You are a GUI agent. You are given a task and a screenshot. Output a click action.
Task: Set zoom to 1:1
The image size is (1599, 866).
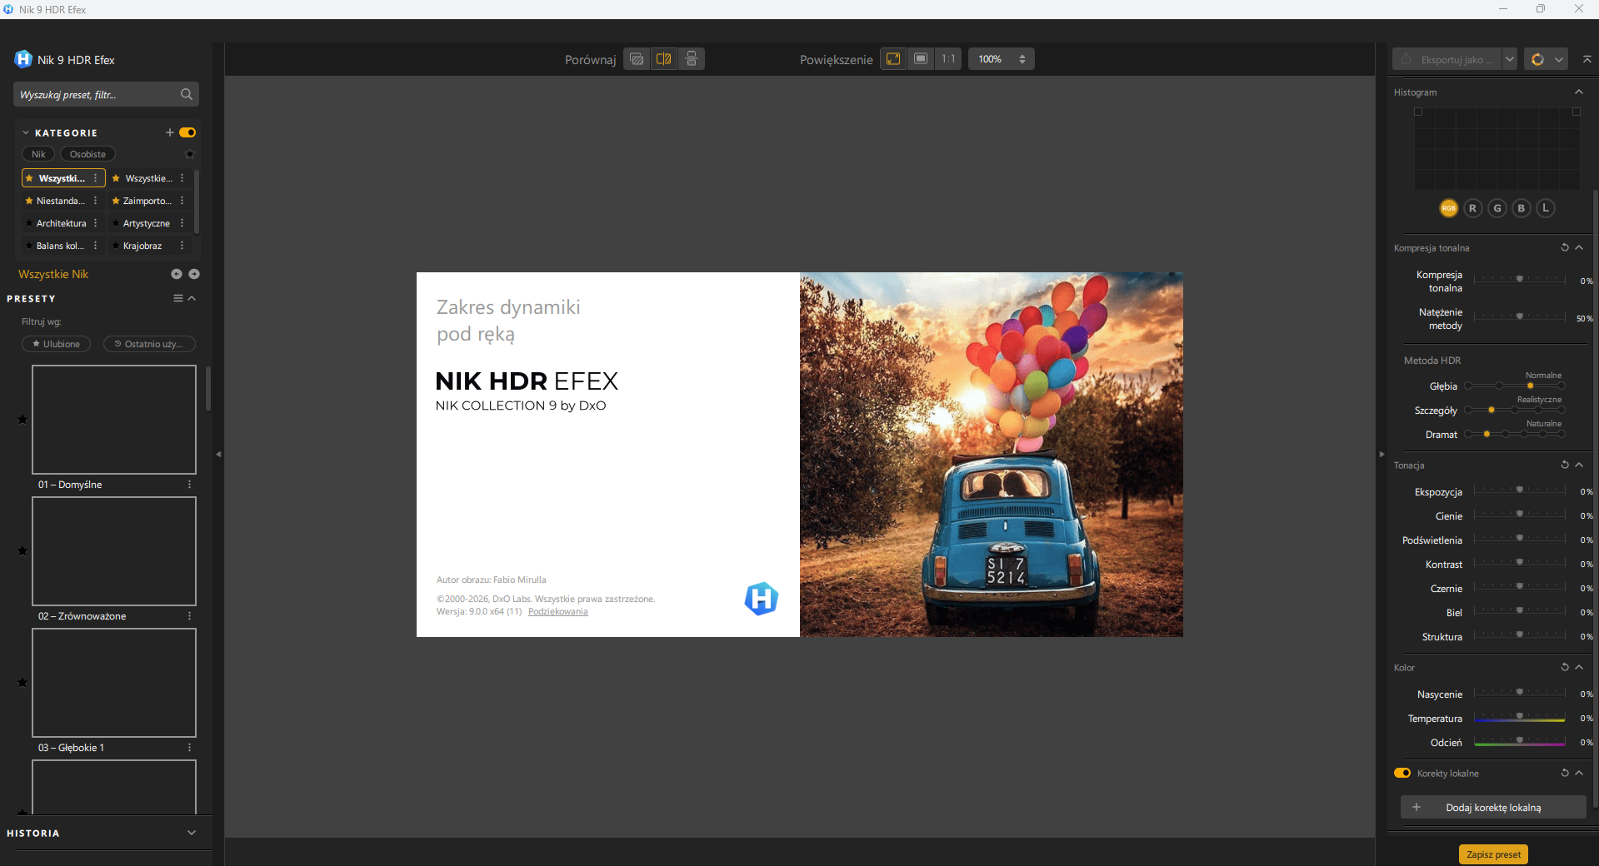click(948, 59)
